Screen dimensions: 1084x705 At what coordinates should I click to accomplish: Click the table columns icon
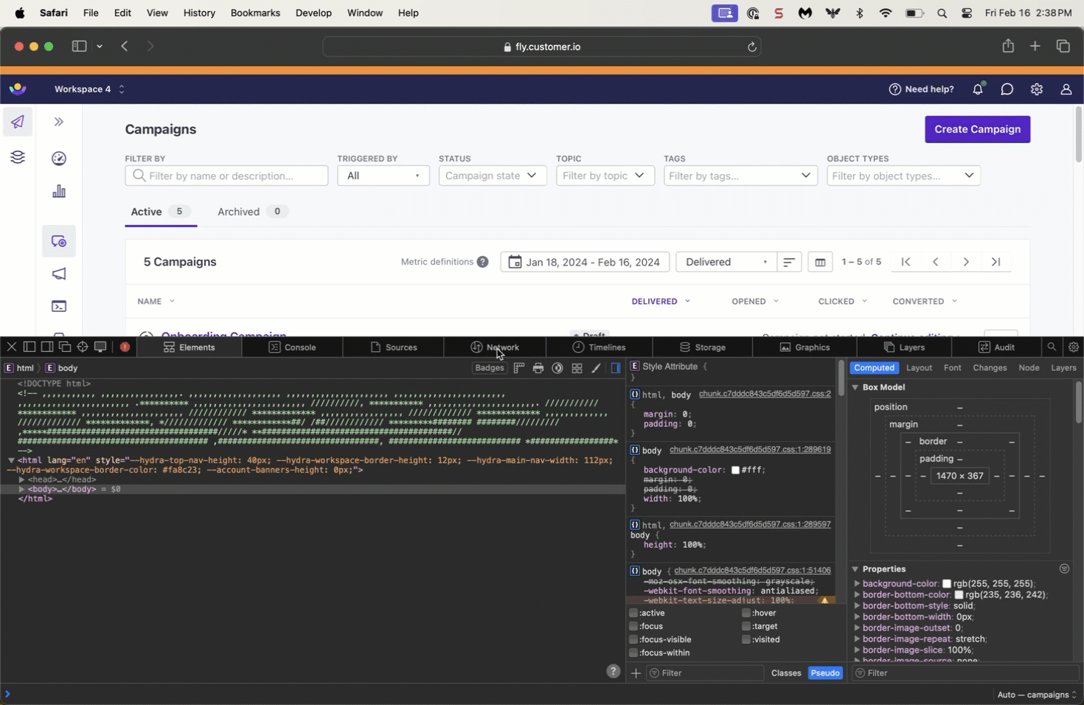[820, 262]
